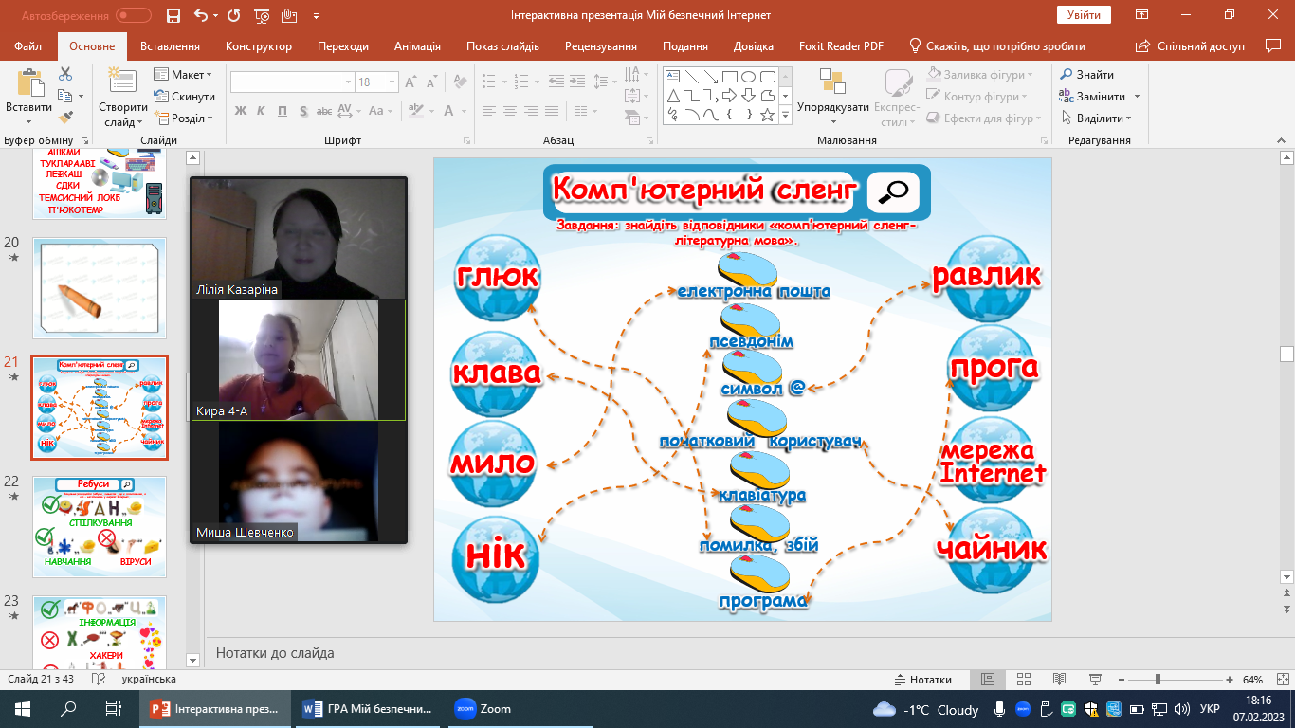Click the Undo arrow icon
Screen dimensions: 1295x728
[200, 16]
